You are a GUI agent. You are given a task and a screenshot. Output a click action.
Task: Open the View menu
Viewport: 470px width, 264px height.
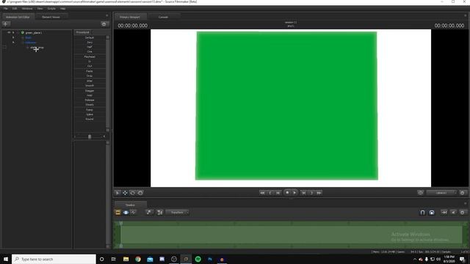40,9
